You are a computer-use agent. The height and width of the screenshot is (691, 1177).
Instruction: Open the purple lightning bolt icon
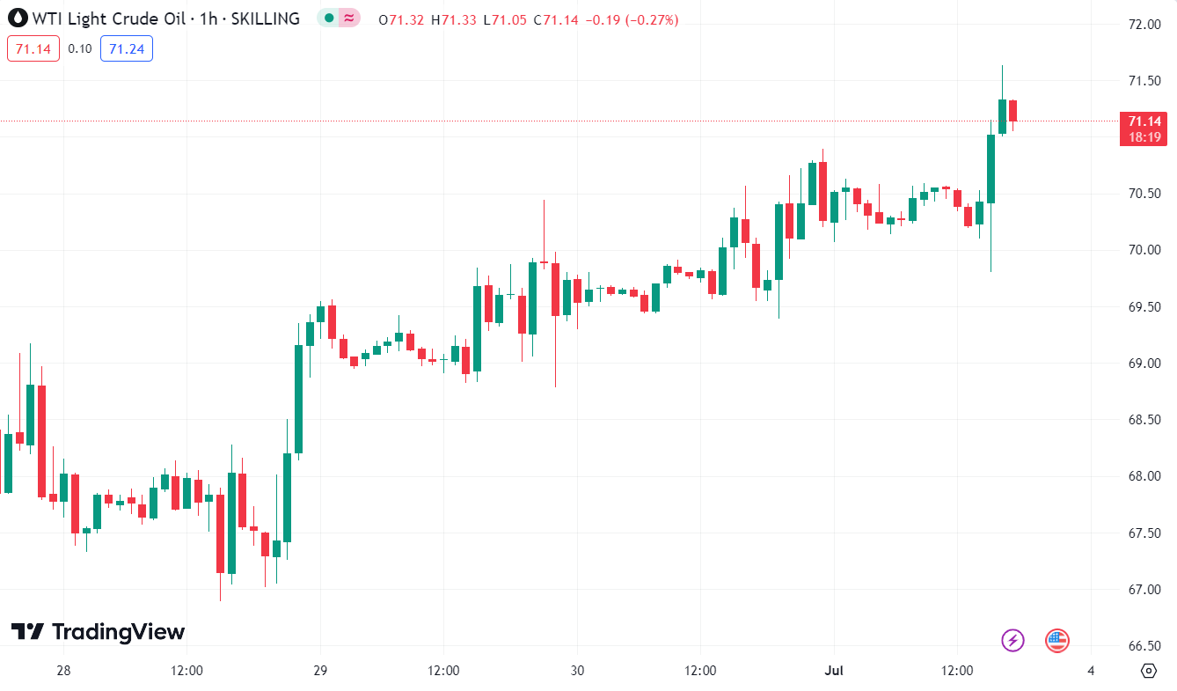tap(1013, 640)
